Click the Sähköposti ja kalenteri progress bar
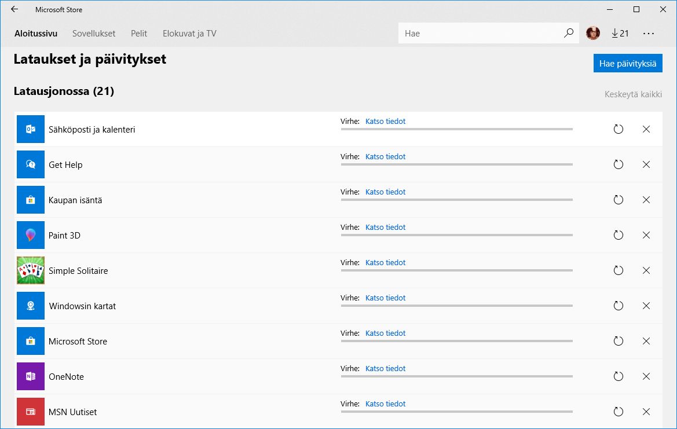 [x=457, y=129]
